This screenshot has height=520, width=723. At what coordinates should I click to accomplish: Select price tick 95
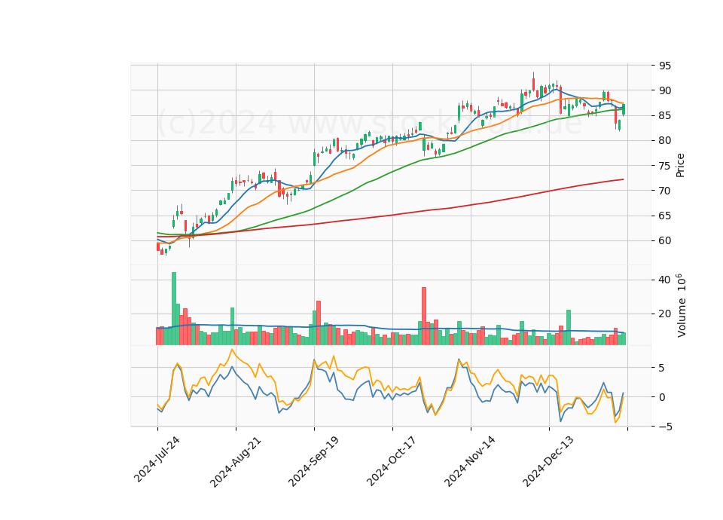pyautogui.click(x=665, y=66)
